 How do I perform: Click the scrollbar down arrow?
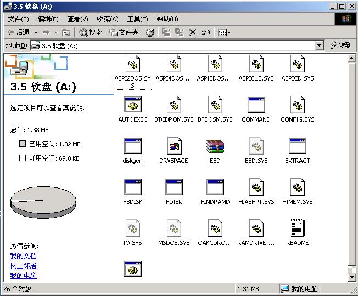tap(351, 277)
